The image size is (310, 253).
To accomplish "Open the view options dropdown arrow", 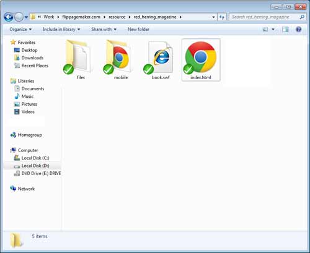I will (273, 30).
